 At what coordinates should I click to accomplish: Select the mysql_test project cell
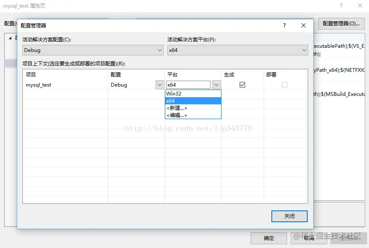pyautogui.click(x=66, y=84)
